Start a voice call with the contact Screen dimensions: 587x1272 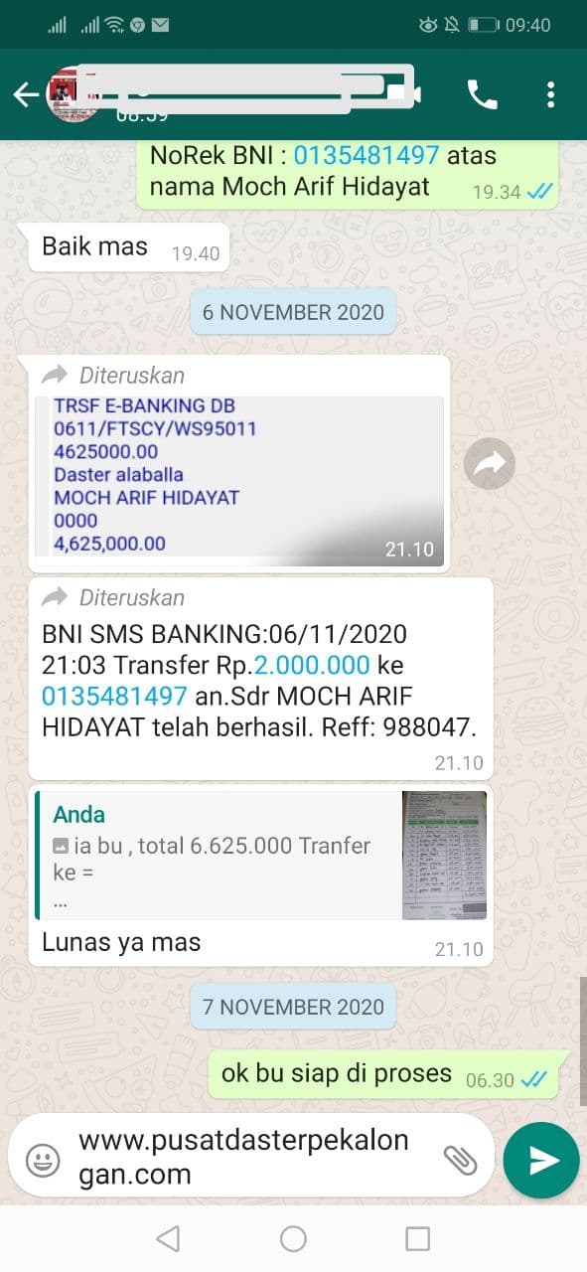[482, 94]
